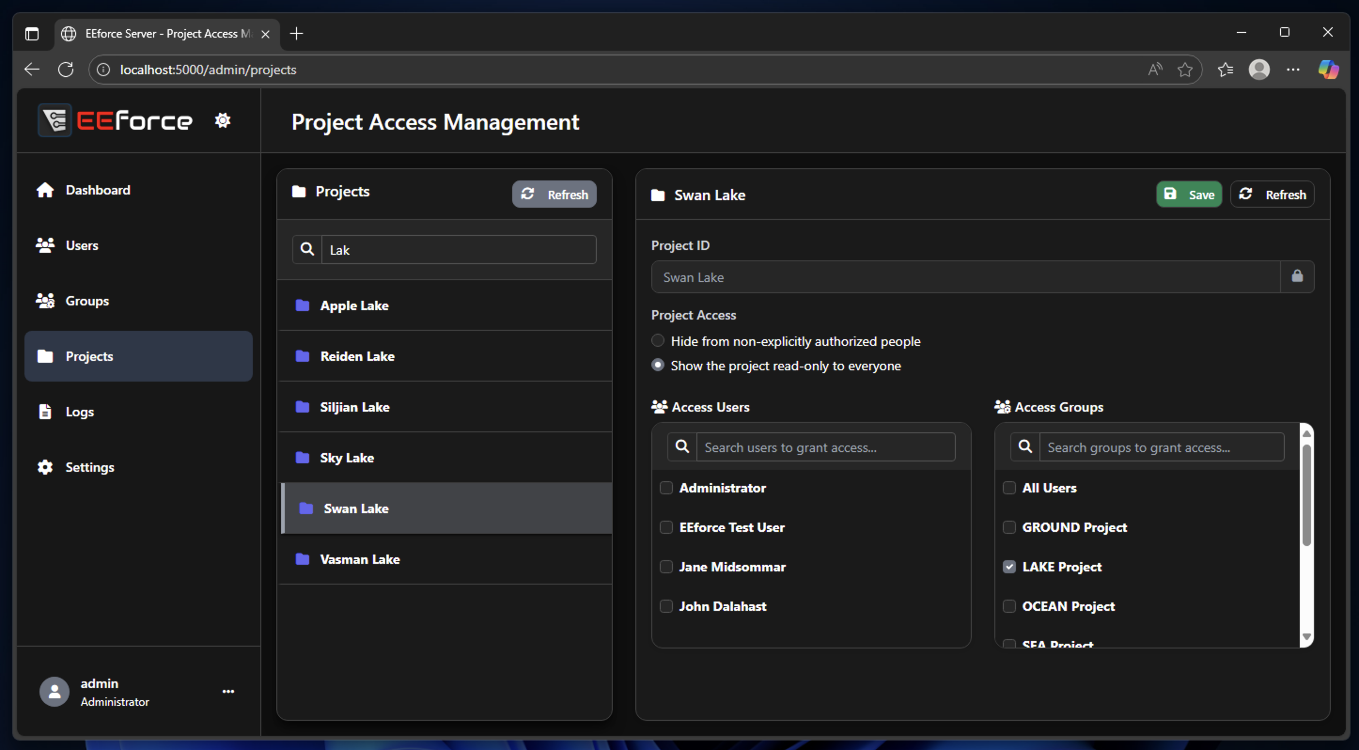Click the Access Users search magnifier icon
This screenshot has height=750, width=1359.
[682, 447]
